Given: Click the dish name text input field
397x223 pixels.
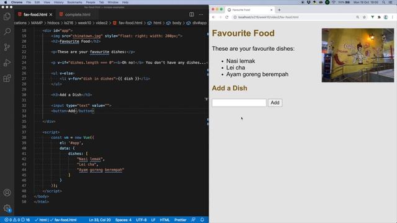Looking at the screenshot, I should coord(239,103).
